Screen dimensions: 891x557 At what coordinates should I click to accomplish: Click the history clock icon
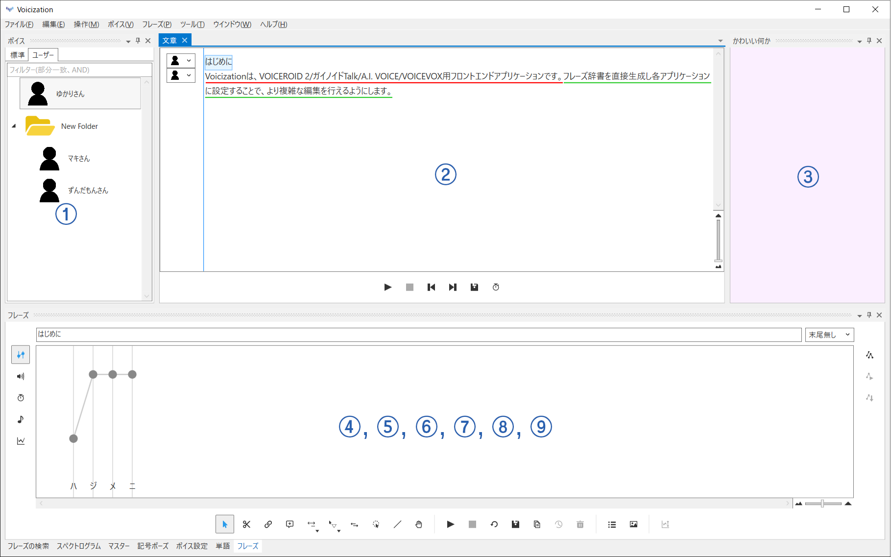click(558, 524)
